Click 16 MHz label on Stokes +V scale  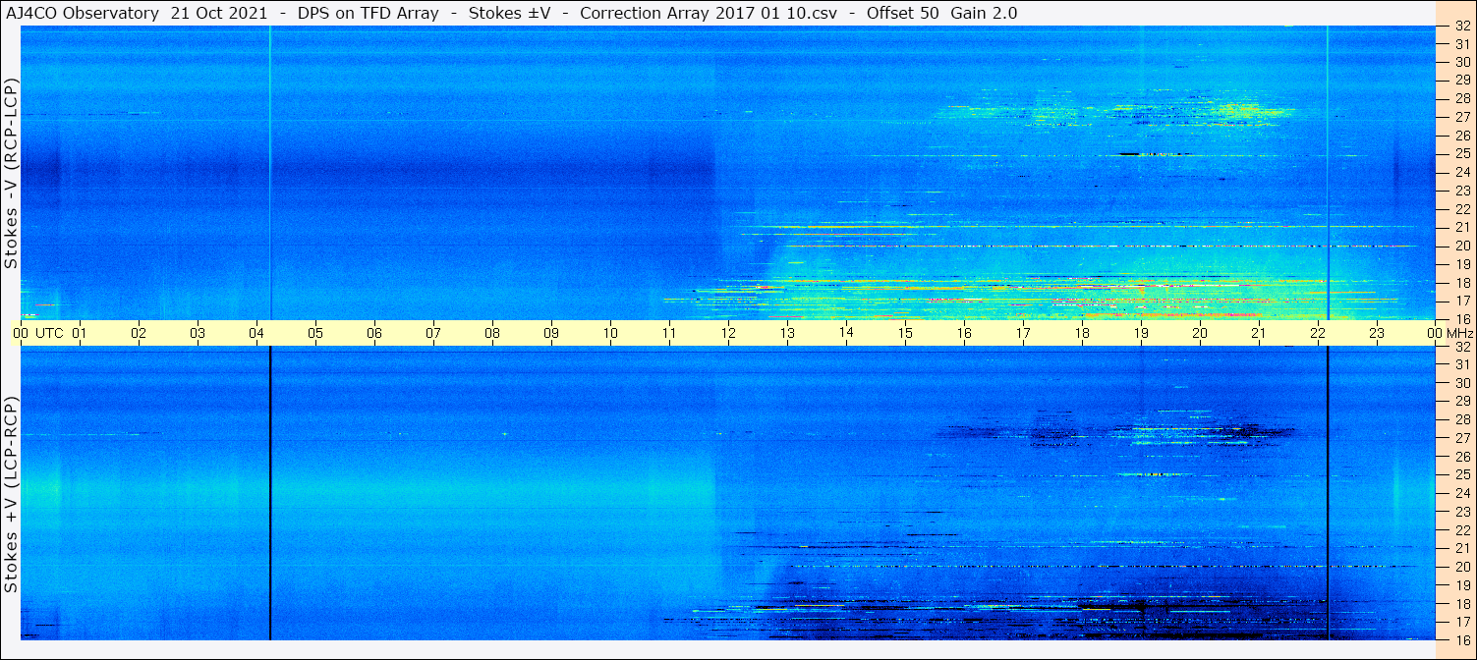click(1462, 639)
